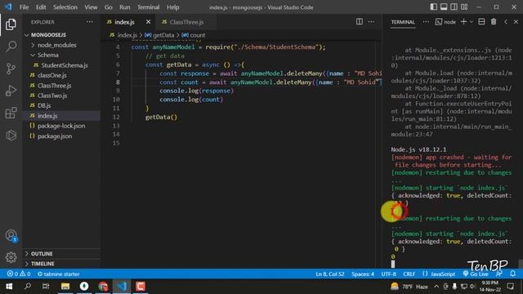523x294 pixels.
Task: Collapse the MONGOOSEJS project folder
Action: [48, 34]
